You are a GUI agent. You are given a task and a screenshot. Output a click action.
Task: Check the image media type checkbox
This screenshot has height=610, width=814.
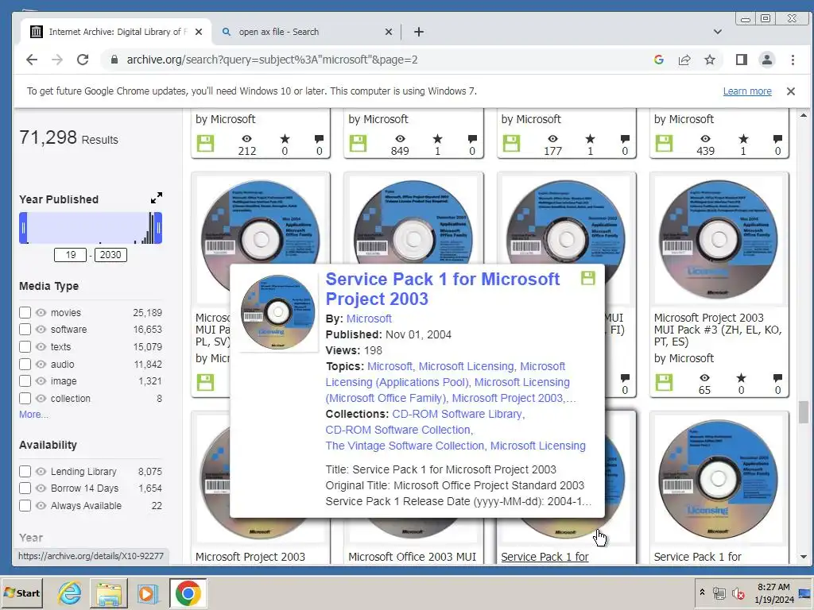tap(25, 380)
